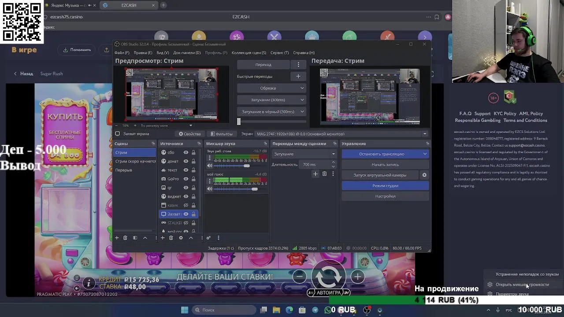Image resolution: width=564 pixels, height=317 pixels.
Task: Add a quick transition with plus button
Action: tap(298, 77)
